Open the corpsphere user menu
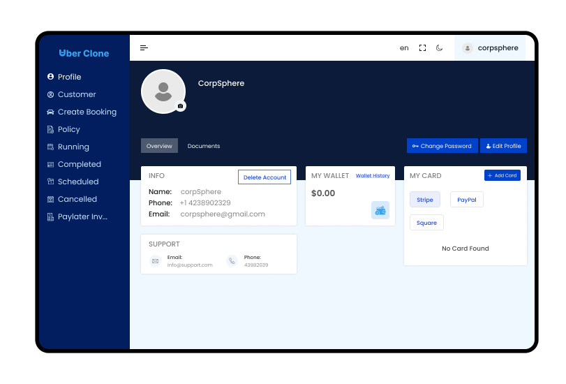This screenshot has height=384, width=566. pyautogui.click(x=491, y=48)
